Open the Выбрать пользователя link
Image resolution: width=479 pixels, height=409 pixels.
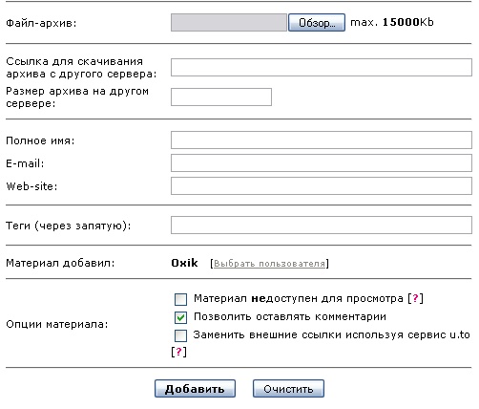tap(269, 264)
